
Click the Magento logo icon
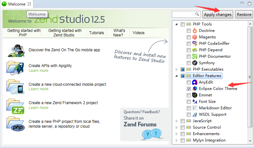click(x=194, y=37)
